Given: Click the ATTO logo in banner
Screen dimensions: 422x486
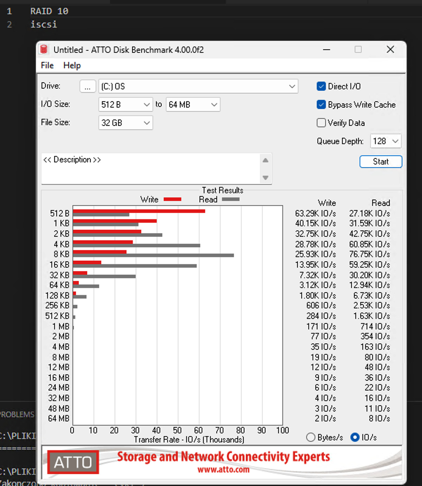Looking at the screenshot, I should tap(73, 462).
